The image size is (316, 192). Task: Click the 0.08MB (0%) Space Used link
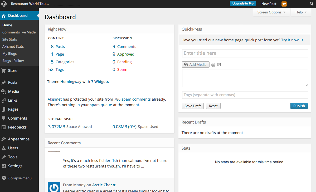(135, 127)
